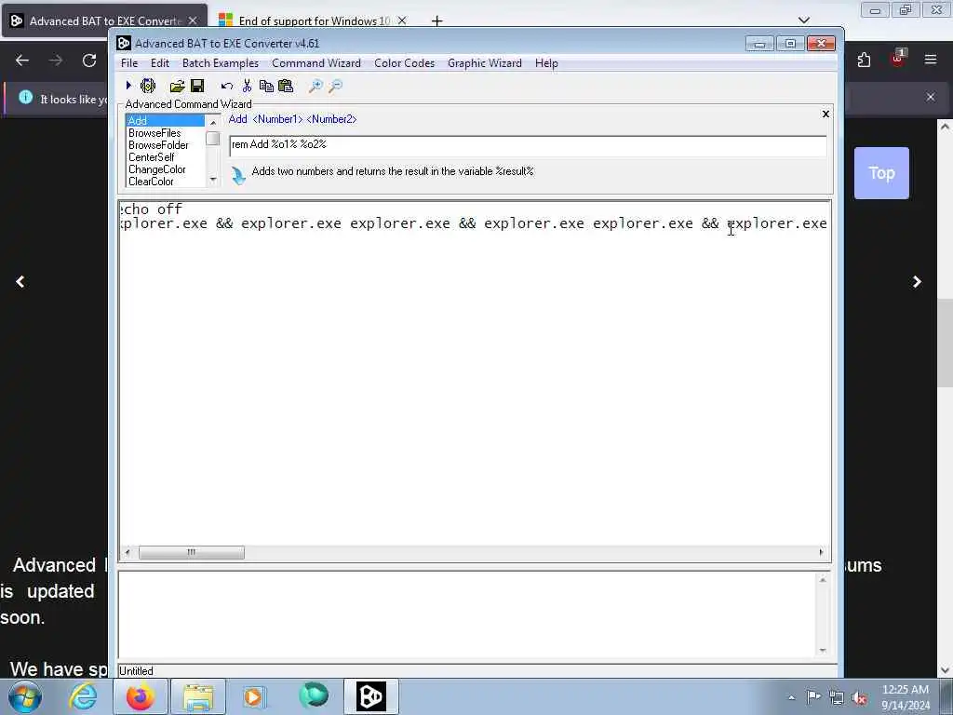Open browser extensions puzzle icon

click(x=864, y=60)
